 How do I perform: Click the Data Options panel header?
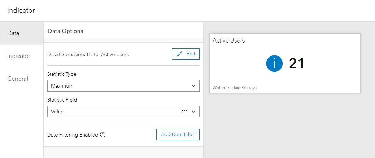tap(65, 31)
